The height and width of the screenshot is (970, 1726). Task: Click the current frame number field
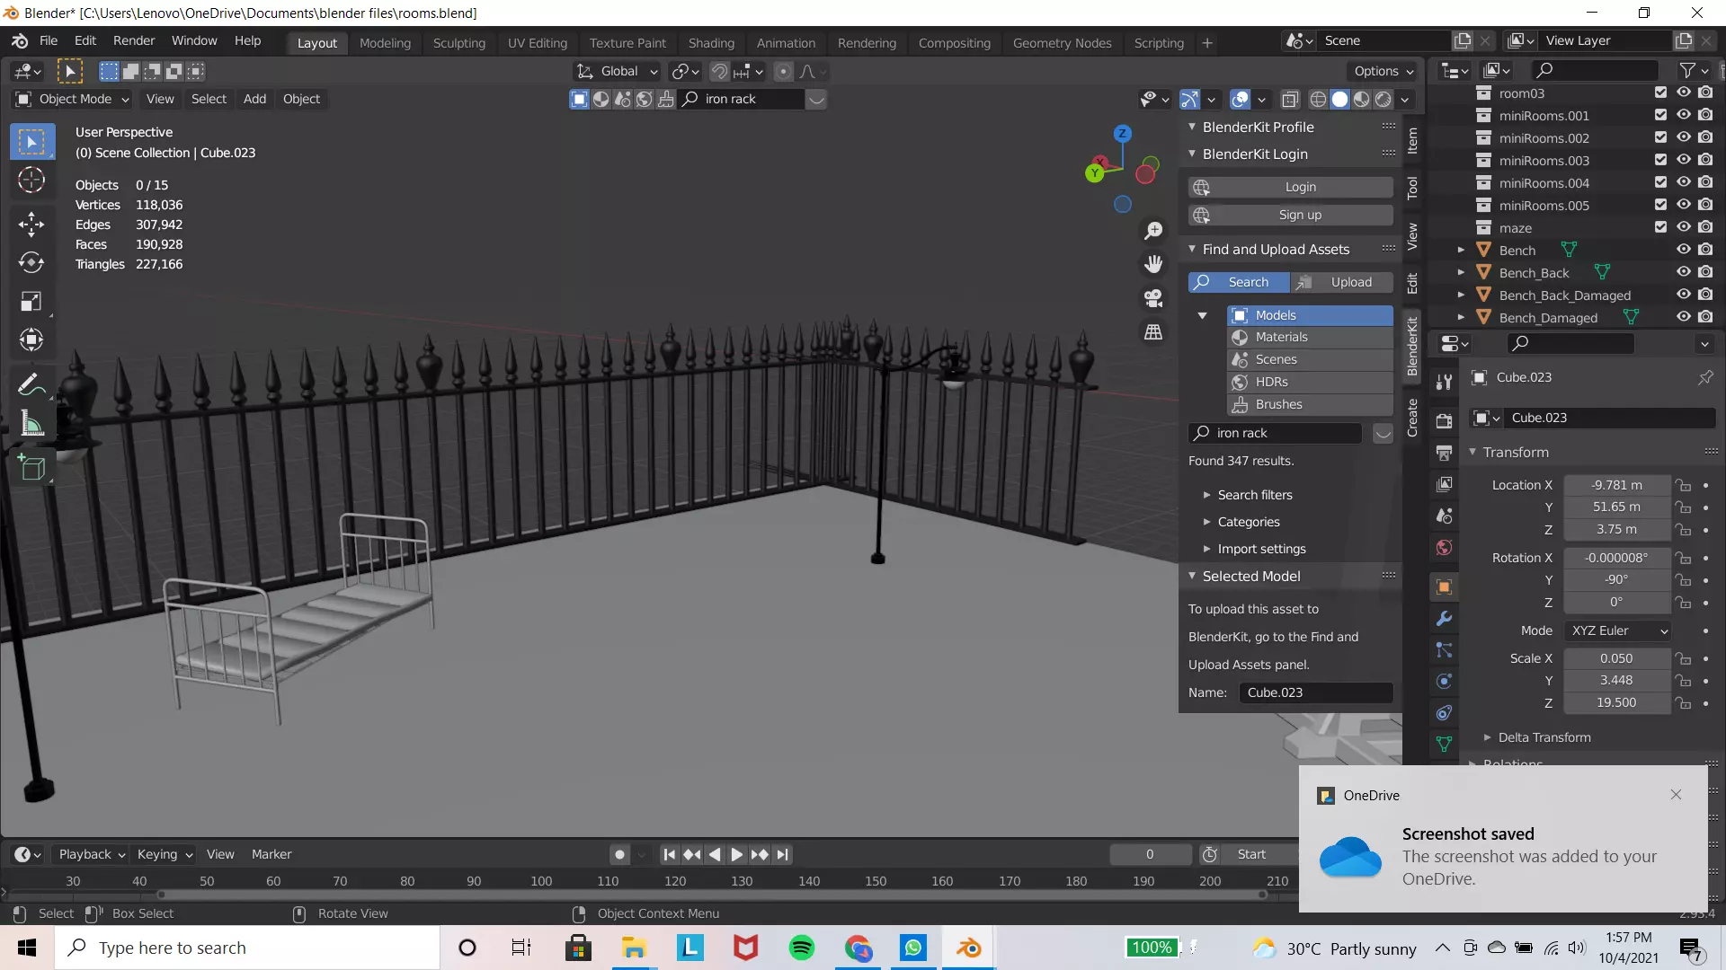point(1150,854)
